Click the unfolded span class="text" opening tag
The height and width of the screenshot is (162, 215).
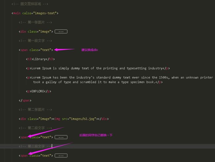point(36,50)
